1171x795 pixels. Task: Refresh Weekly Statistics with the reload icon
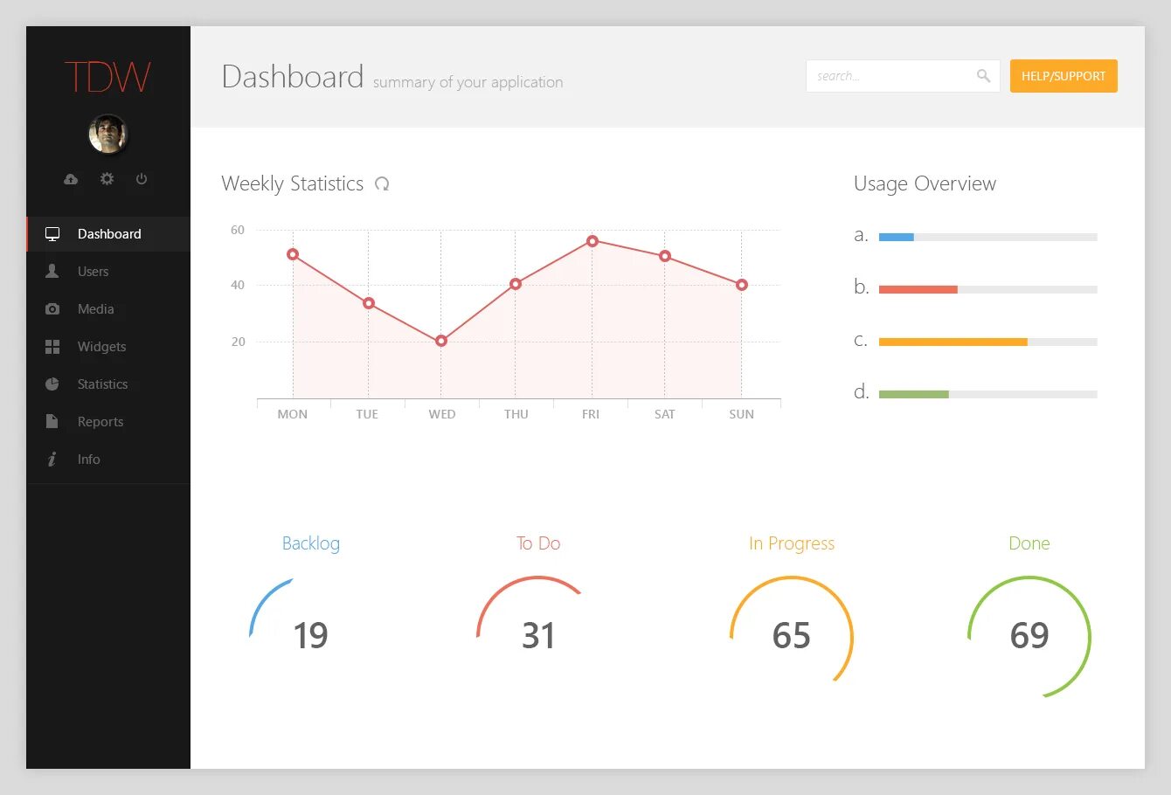382,183
